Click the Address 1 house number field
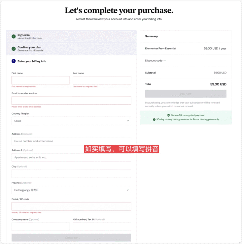 click(x=71, y=141)
